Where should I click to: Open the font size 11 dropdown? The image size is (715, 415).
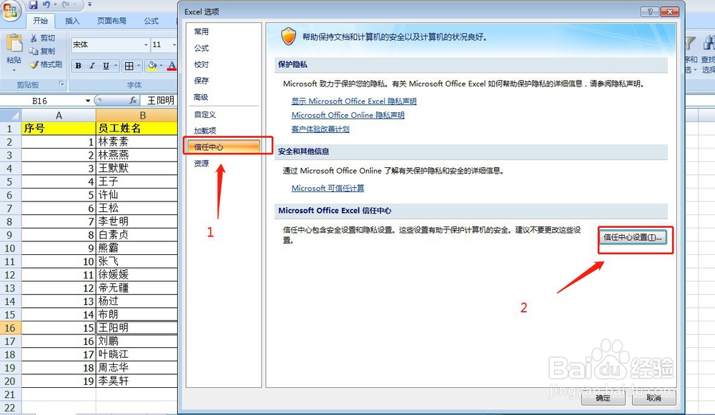tap(174, 45)
